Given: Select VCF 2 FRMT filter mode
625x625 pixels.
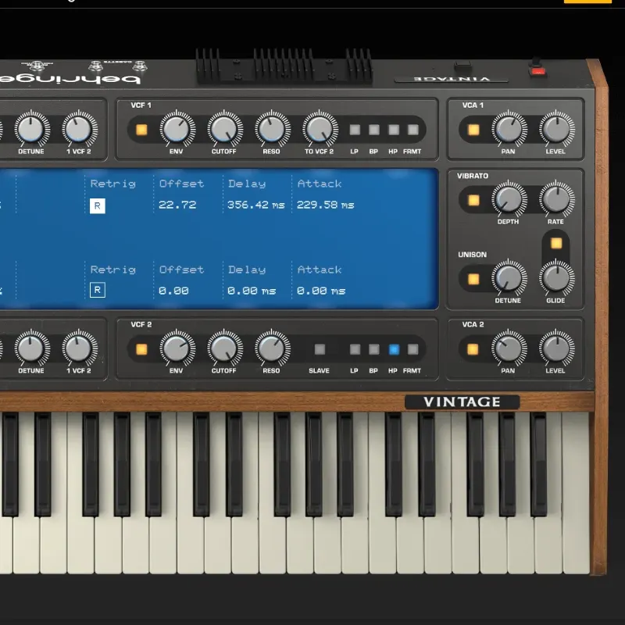Looking at the screenshot, I should coord(413,349).
